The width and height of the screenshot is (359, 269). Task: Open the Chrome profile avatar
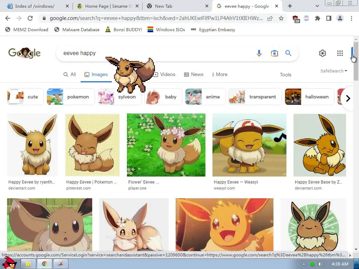[x=340, y=18]
